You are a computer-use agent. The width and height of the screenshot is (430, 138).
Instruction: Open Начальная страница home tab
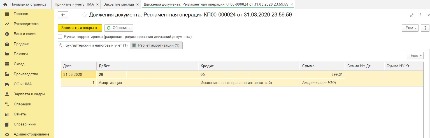(26, 4)
